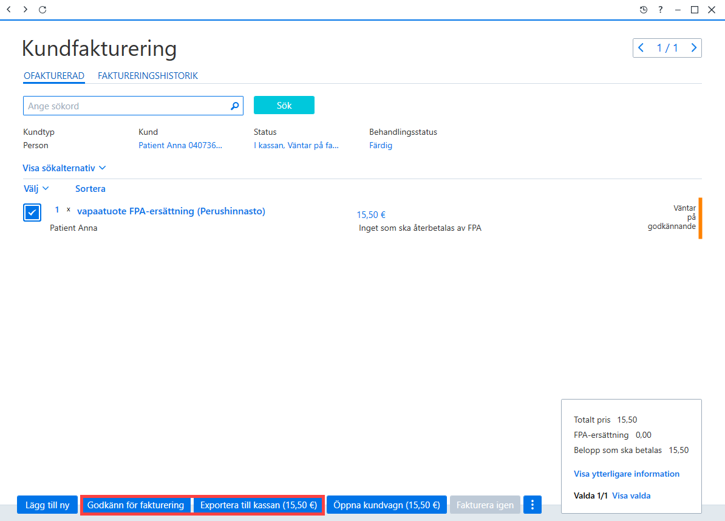Screen dimensions: 725x521
Task: Click the Sök button
Action: (284, 106)
